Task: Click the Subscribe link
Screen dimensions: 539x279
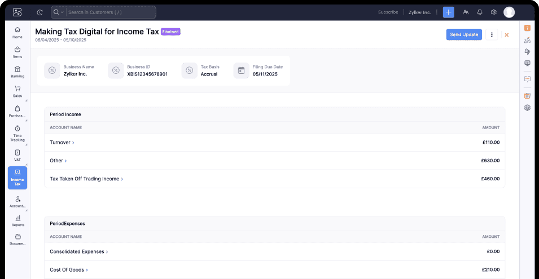Action: (388, 12)
